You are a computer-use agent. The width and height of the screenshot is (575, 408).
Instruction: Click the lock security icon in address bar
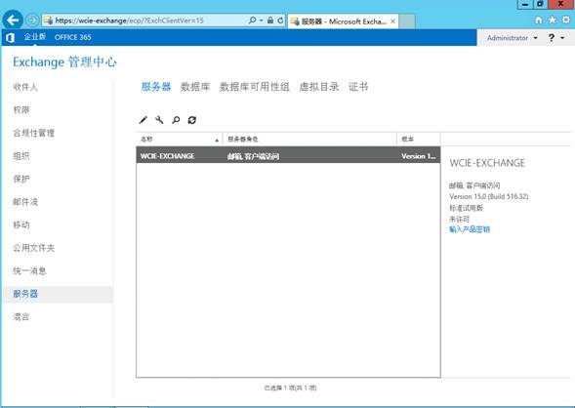270,20
